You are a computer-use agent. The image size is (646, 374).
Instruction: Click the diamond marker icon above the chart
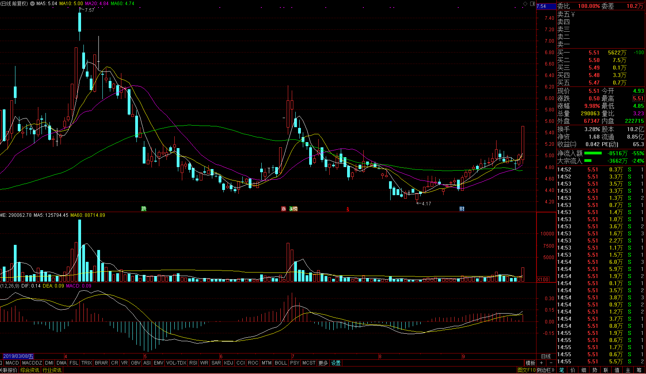525,4
